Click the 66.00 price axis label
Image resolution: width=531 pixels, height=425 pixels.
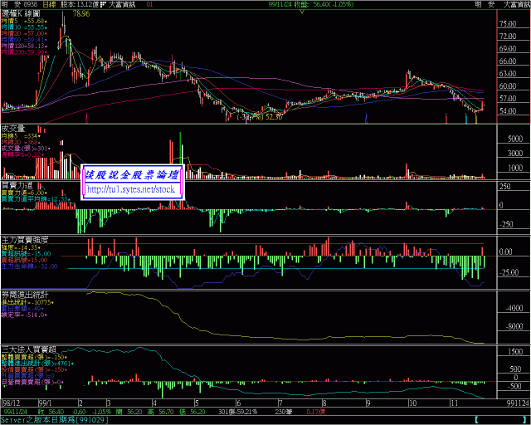pos(507,61)
